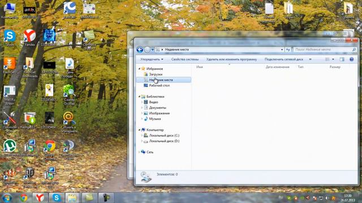The width and height of the screenshot is (362, 203).
Task: Click the refresh button next to the address bar
Action: (x=288, y=50)
